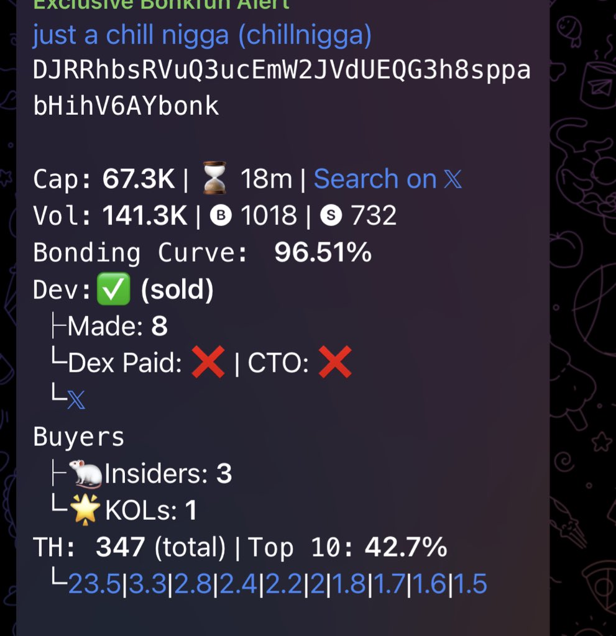Click the B buys icon before 1018
616x636 pixels.
[x=221, y=216]
